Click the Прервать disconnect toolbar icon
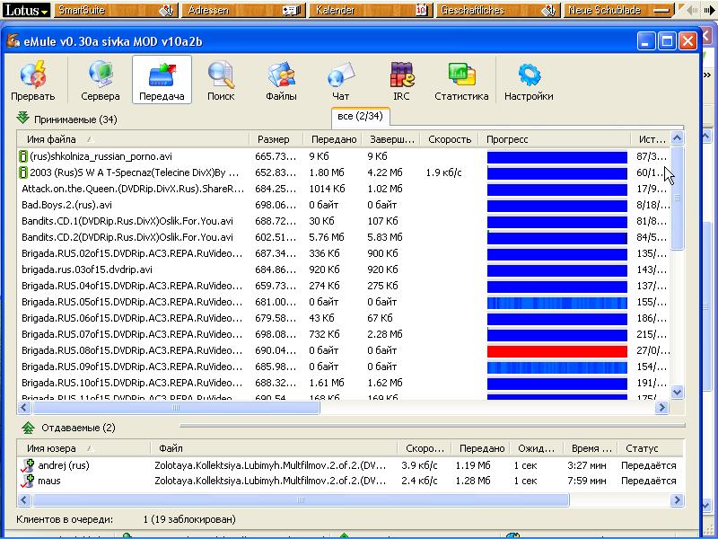Screen dimensions: 718x539 click(x=33, y=80)
